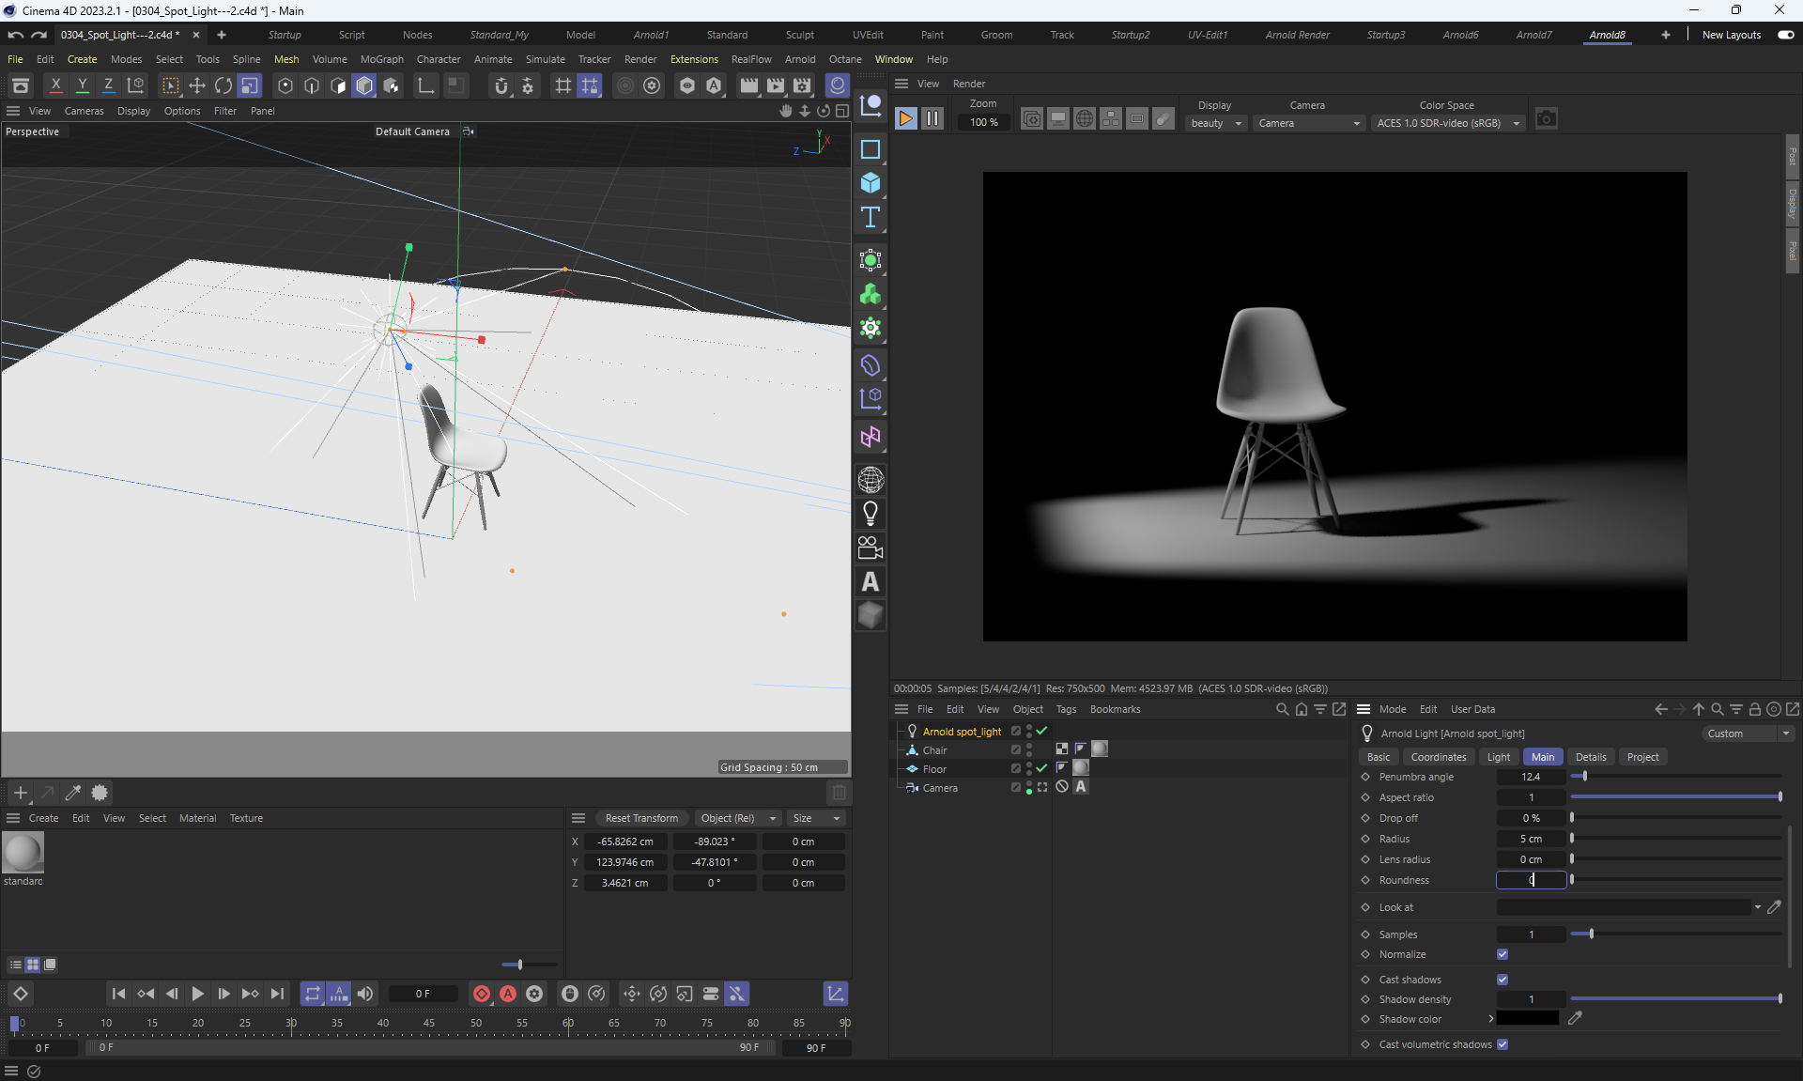Click the light bulb icon in side palette

coord(871,514)
